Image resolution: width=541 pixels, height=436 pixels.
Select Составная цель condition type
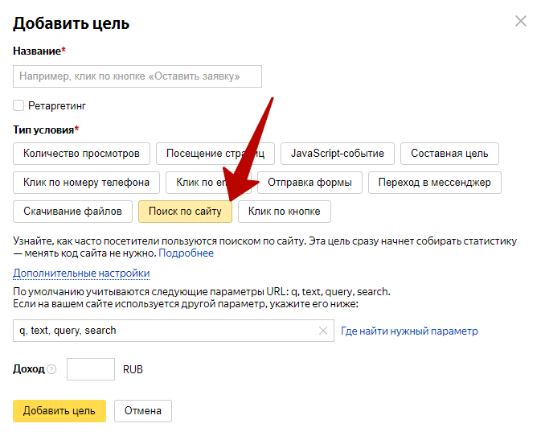click(449, 153)
